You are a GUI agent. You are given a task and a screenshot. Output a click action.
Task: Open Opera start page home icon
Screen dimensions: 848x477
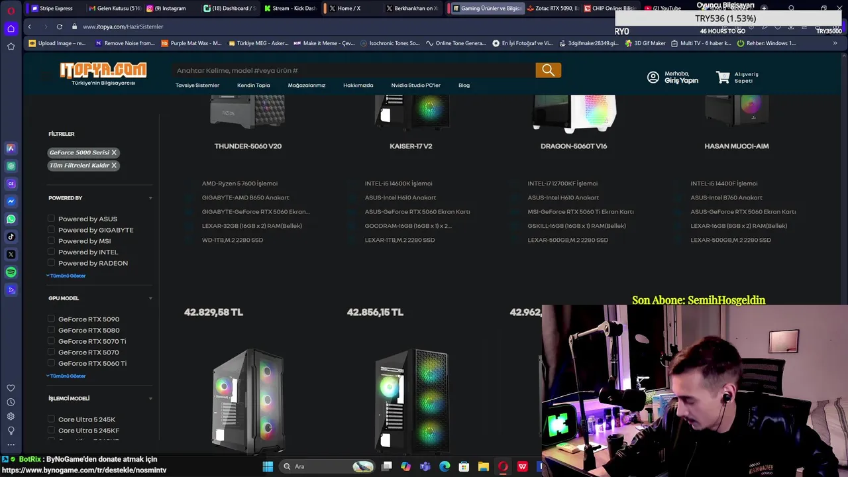click(x=11, y=28)
